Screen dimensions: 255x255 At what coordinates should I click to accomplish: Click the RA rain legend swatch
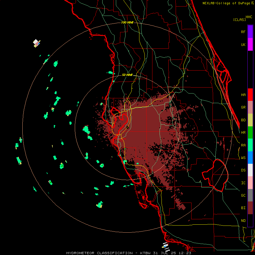click(250, 145)
